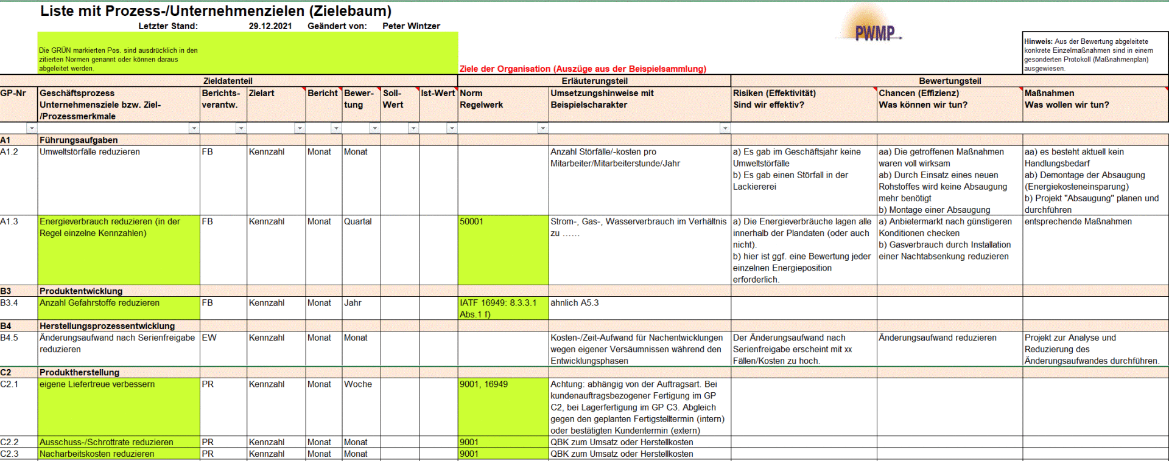Image resolution: width=1169 pixels, height=461 pixels.
Task: Open the Umsetzungshinweise column filter dropdown
Action: coord(725,128)
